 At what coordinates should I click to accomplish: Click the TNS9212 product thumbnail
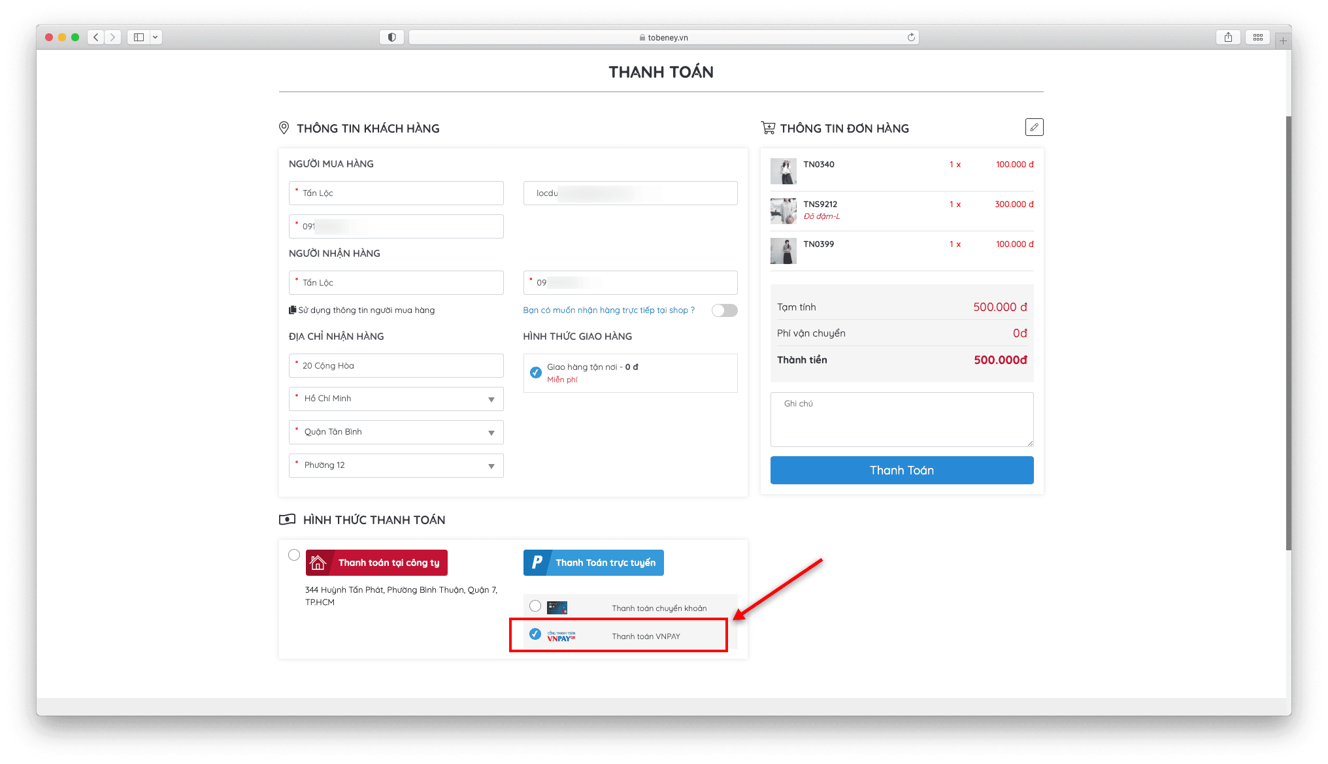[783, 211]
